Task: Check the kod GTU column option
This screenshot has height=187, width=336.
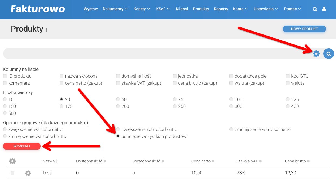Action: [288, 76]
